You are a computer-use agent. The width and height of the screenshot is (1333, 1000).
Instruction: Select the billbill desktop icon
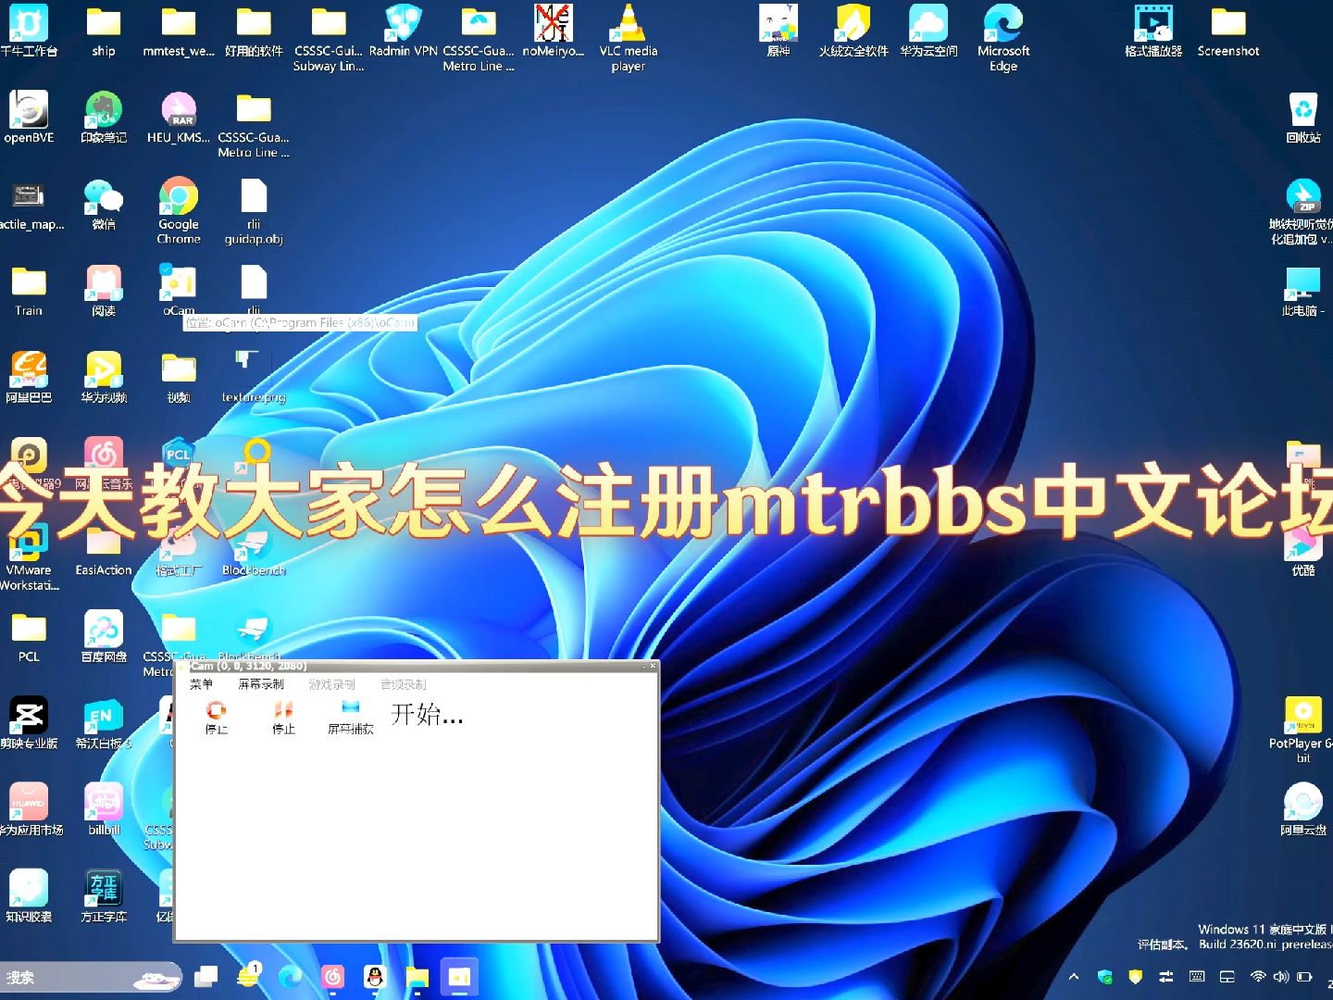104,810
